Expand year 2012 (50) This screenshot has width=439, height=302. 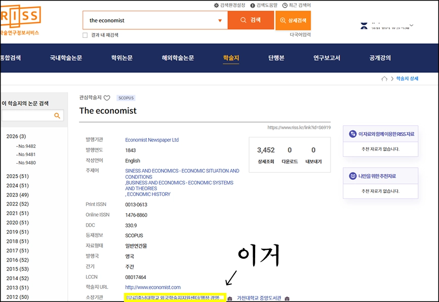(17, 297)
